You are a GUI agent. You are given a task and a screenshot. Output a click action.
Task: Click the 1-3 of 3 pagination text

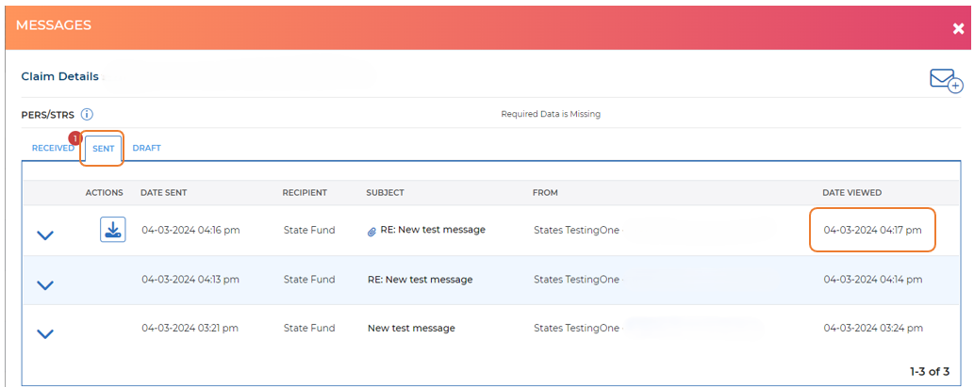point(929,372)
